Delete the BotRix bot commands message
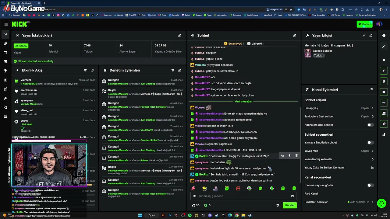 296,156
